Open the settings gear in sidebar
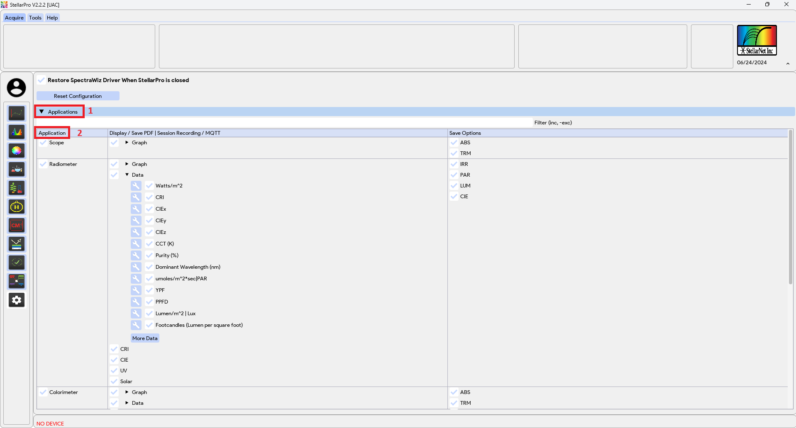Screen dimensions: 796x428 [17, 300]
